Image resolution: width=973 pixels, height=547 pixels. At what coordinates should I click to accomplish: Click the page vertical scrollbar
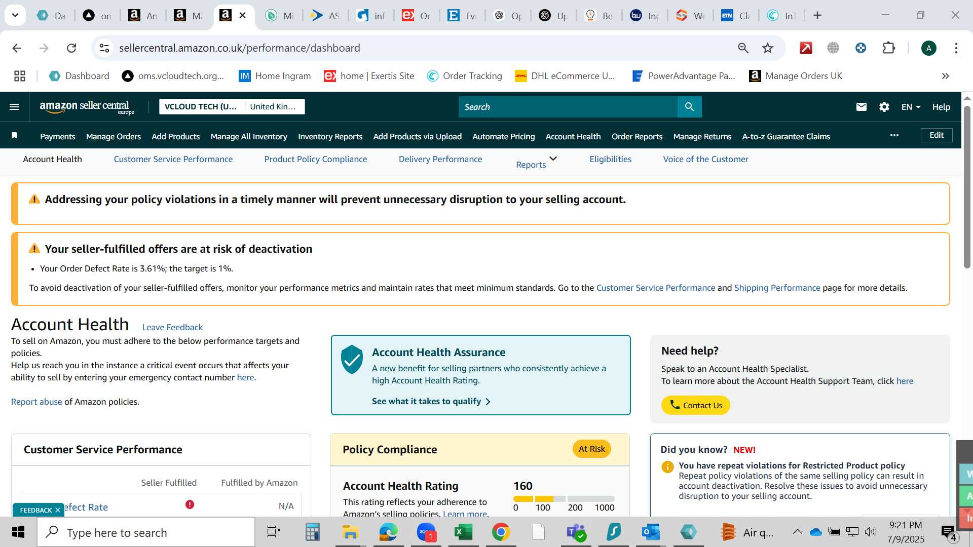[967, 187]
